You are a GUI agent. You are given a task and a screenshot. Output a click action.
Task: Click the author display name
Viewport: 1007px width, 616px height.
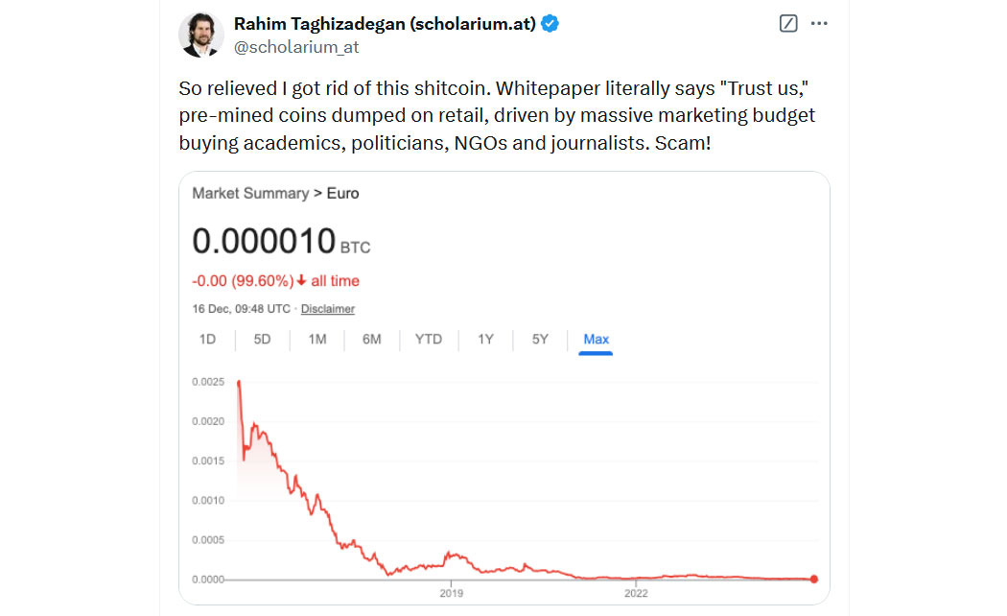pyautogui.click(x=385, y=24)
